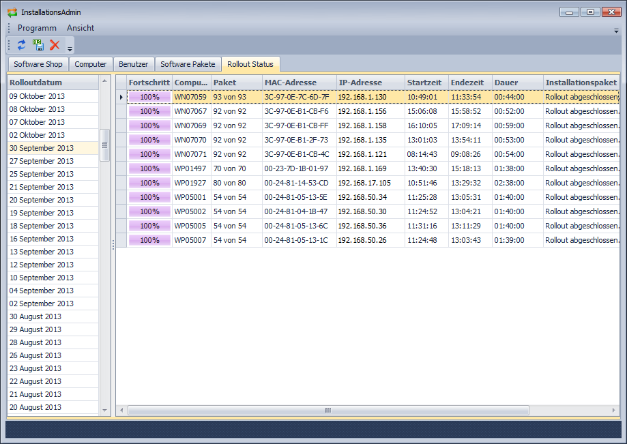Viewport: 627px width, 444px height.
Task: Click the XLS export icon
Action: [x=38, y=45]
